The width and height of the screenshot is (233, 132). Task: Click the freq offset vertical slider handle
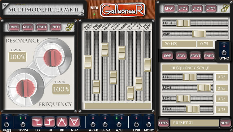[88, 62]
